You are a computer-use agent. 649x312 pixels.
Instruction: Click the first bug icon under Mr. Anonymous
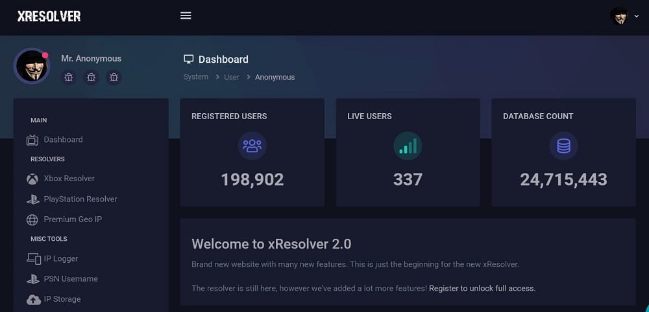pos(69,77)
